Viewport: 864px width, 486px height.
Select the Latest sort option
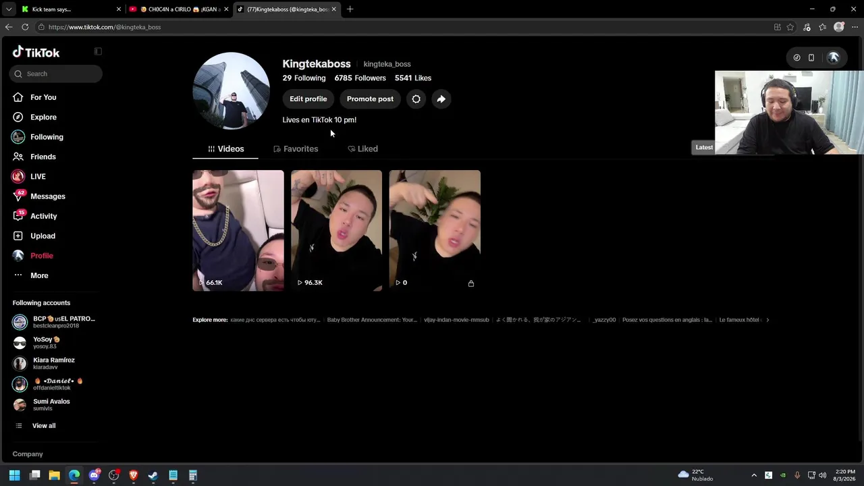[x=704, y=147]
